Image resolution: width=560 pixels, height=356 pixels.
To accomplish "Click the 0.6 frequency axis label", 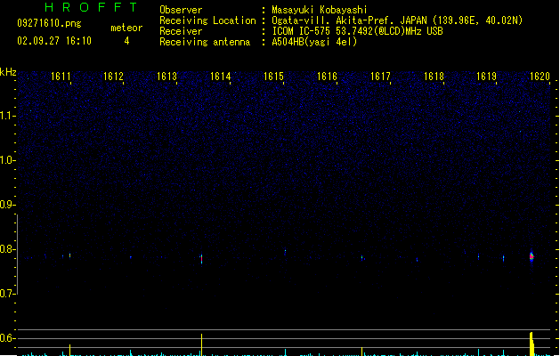I will pyautogui.click(x=7, y=338).
